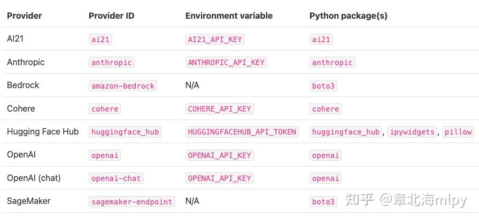Click the Hugging Face Hub provider name
479x221 pixels.
pyautogui.click(x=43, y=132)
